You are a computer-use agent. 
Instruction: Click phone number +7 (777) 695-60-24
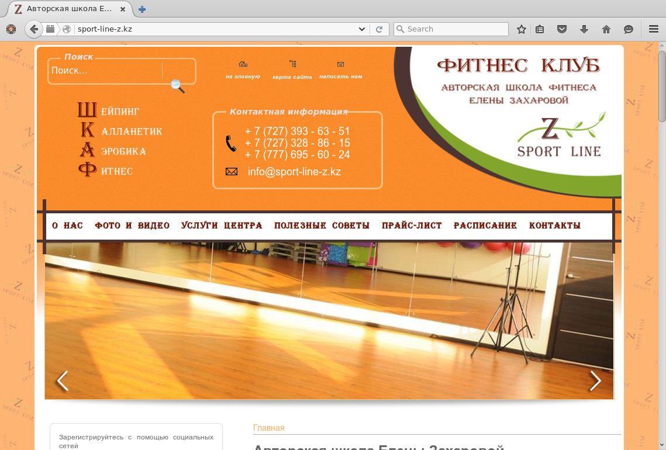coord(297,154)
